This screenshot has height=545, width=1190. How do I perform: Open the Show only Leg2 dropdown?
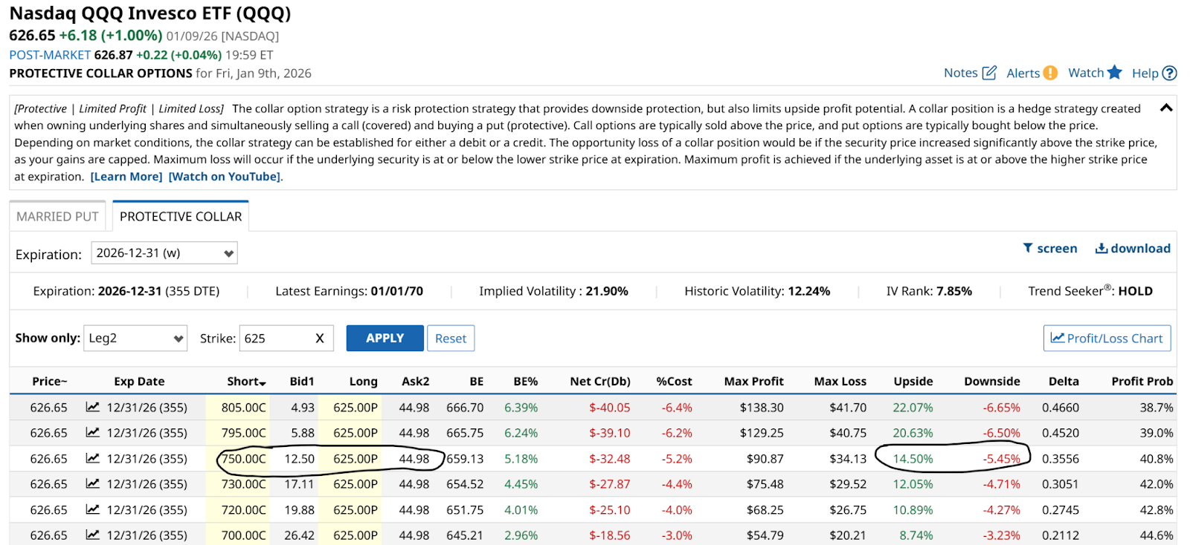[135, 339]
